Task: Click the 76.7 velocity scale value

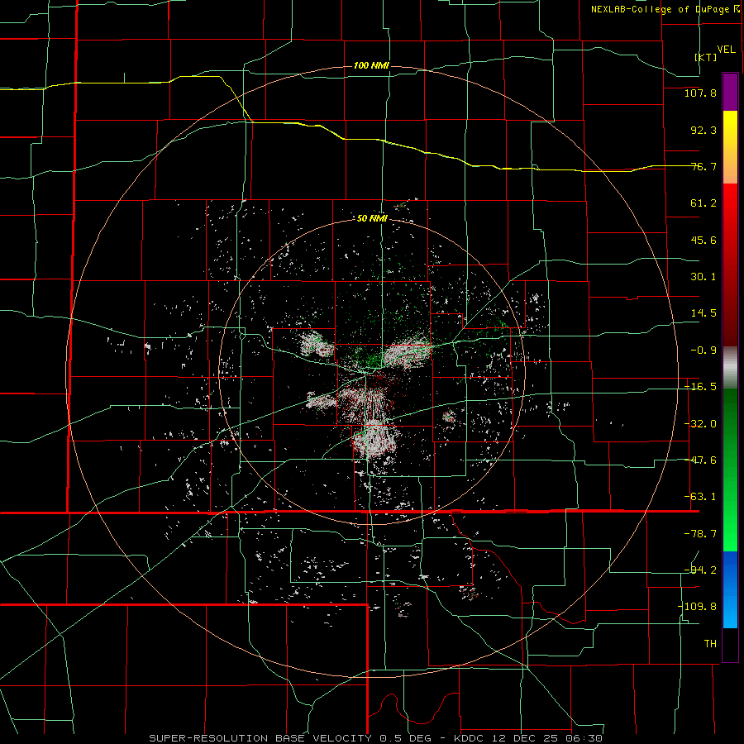Action: tap(703, 166)
